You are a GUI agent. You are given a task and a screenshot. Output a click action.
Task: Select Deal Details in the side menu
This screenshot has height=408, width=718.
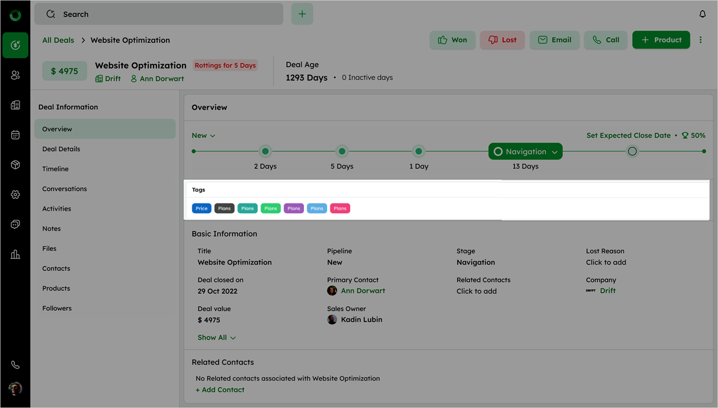tap(61, 149)
